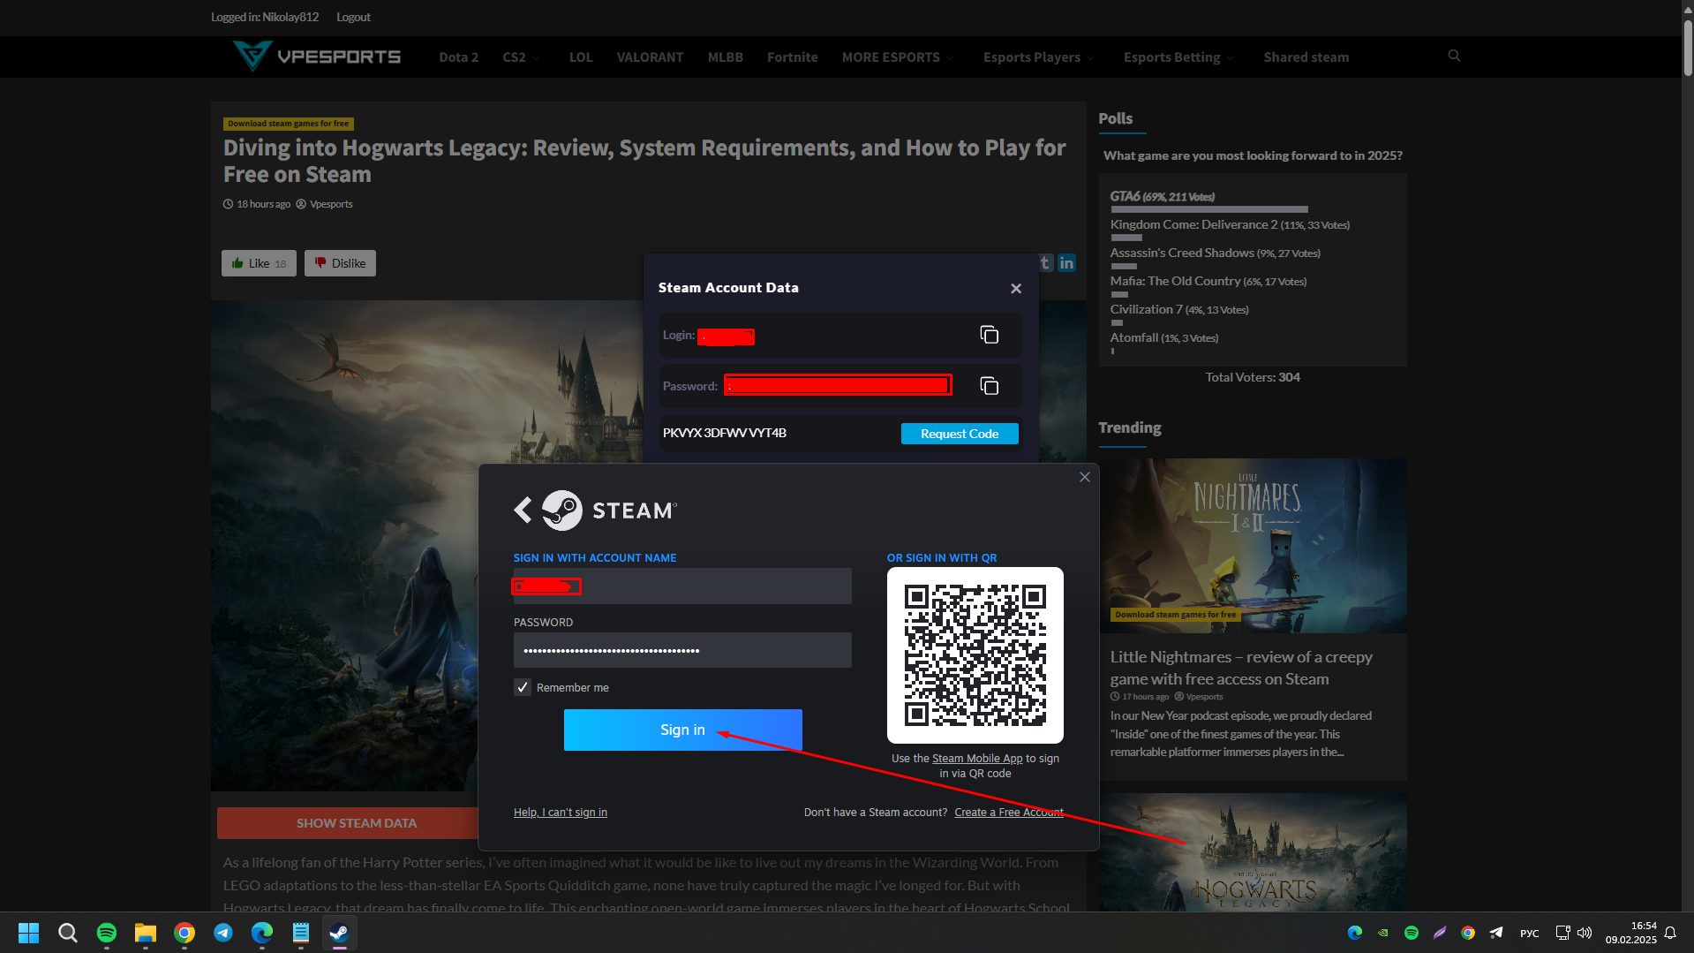Image resolution: width=1694 pixels, height=953 pixels.
Task: Open Microsoft Edge from the taskbar
Action: point(262,933)
